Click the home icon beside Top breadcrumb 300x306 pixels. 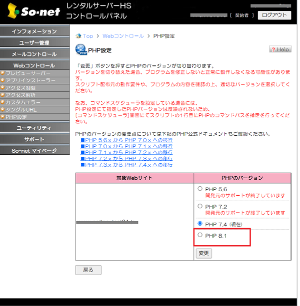(x=78, y=36)
